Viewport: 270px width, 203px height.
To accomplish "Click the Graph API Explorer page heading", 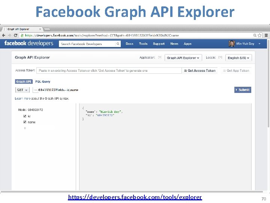I will pos(32,58).
